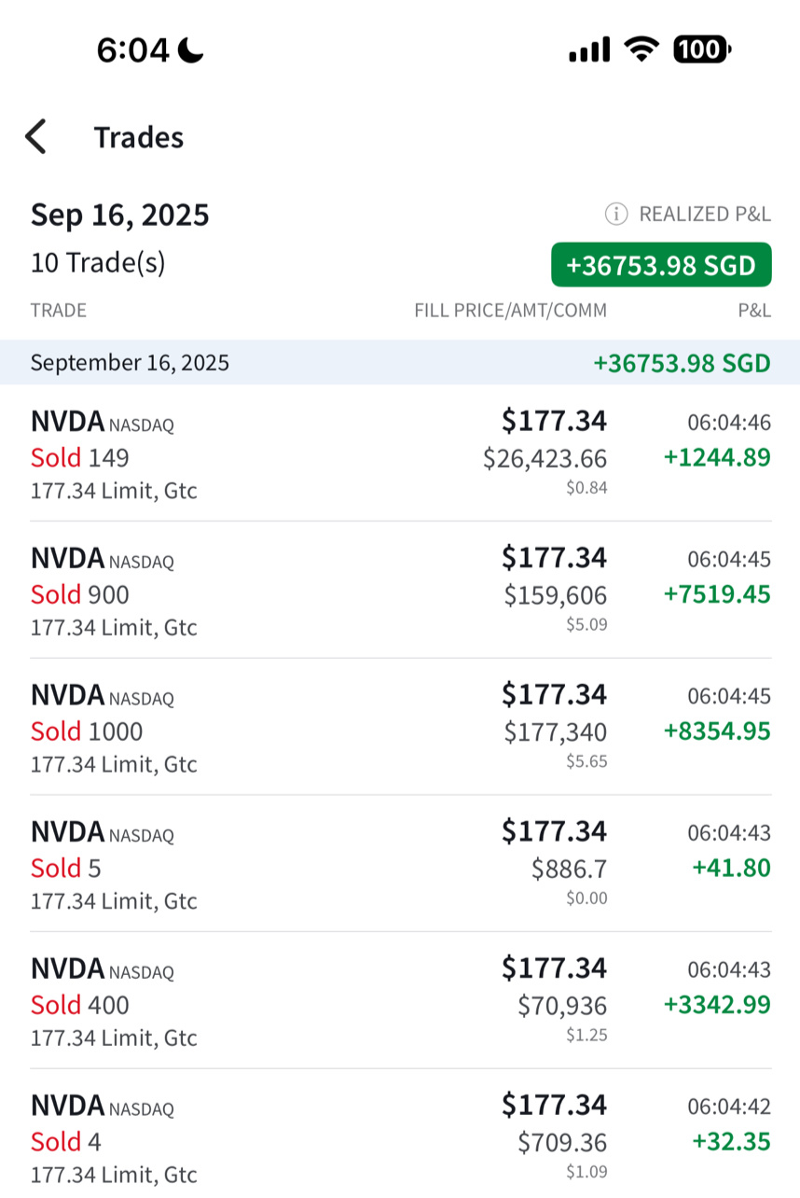Select the September 16, 2025 date row

click(400, 362)
